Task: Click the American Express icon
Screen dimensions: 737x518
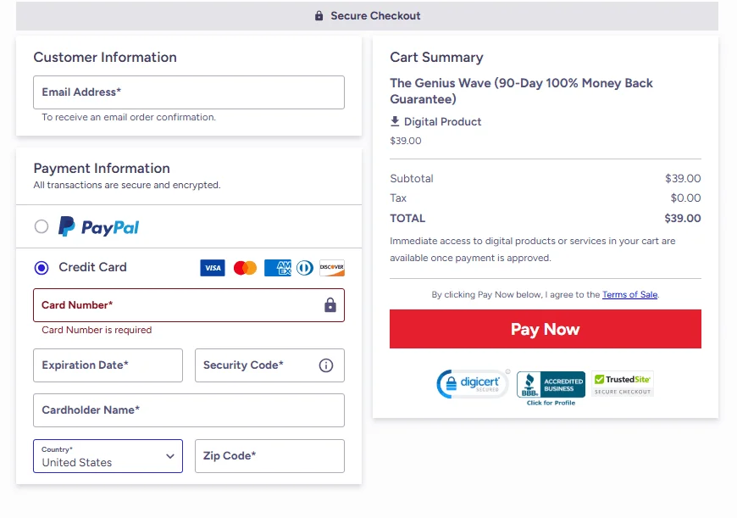Action: point(278,268)
